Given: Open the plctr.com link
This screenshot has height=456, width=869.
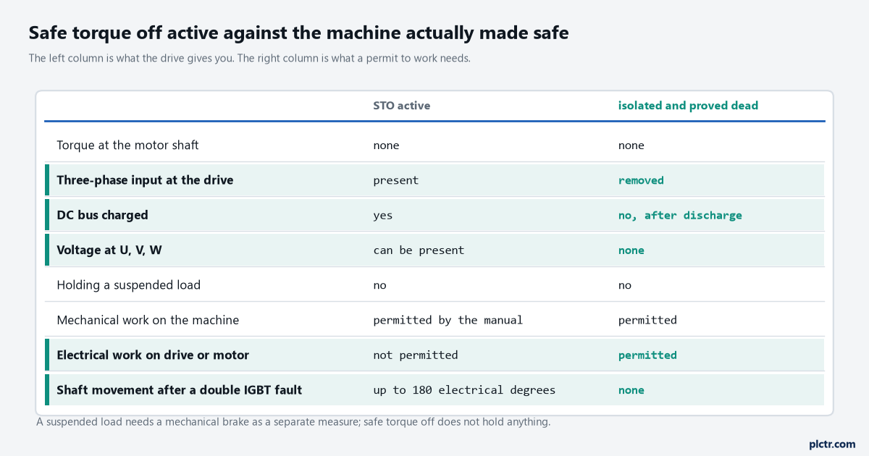Looking at the screenshot, I should point(832,444).
